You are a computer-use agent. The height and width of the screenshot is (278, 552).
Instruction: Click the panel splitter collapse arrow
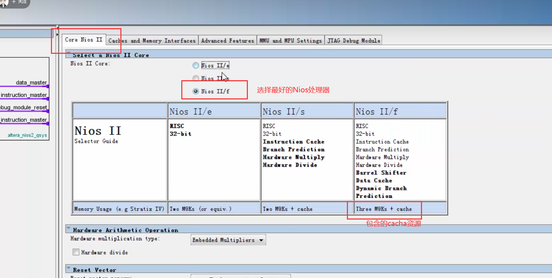pyautogui.click(x=57, y=34)
